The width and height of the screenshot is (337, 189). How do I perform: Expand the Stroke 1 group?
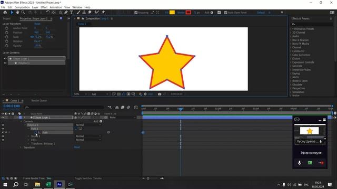(28, 136)
